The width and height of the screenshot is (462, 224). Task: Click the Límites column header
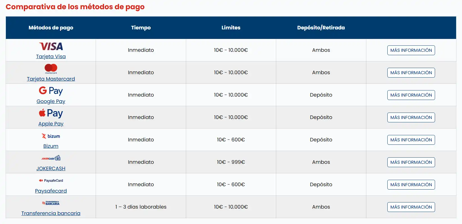[x=231, y=28]
